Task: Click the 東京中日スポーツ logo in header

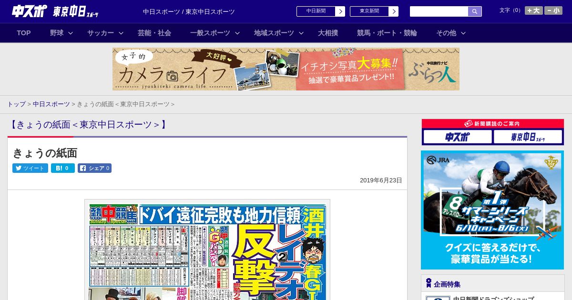Action: 76,12
